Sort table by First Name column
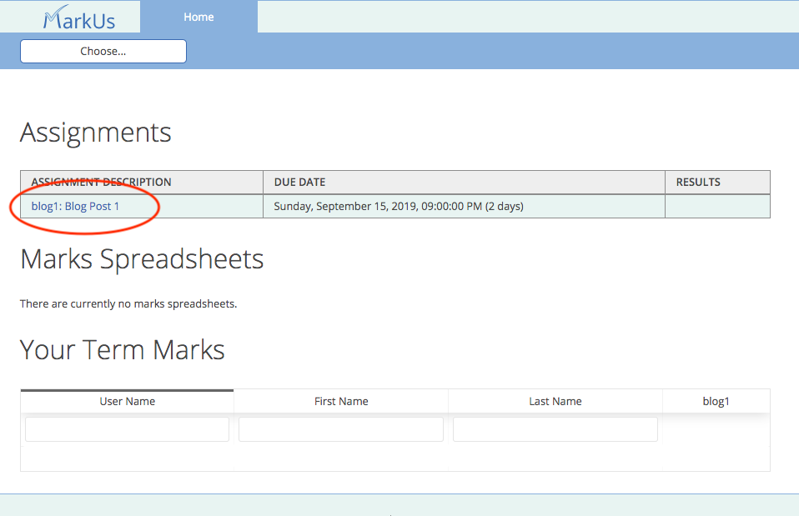Image resolution: width=799 pixels, height=516 pixels. coord(341,402)
